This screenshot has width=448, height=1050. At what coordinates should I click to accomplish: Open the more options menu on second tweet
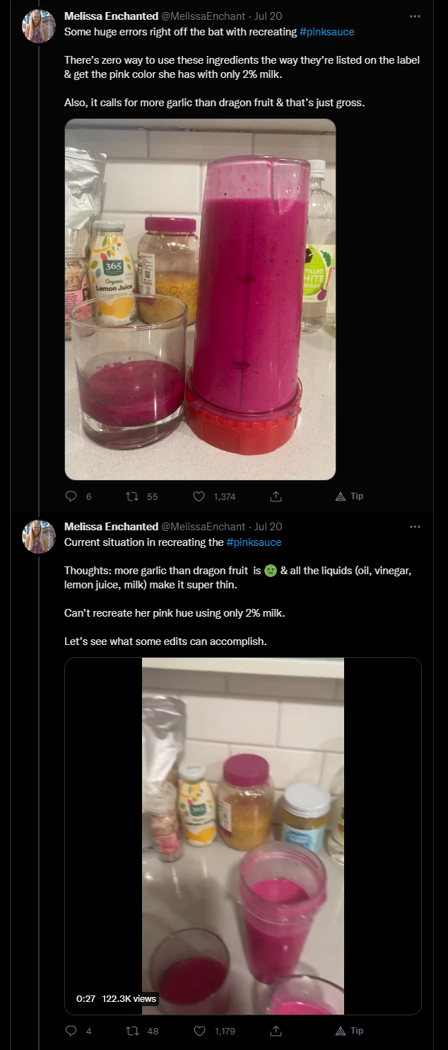(415, 526)
